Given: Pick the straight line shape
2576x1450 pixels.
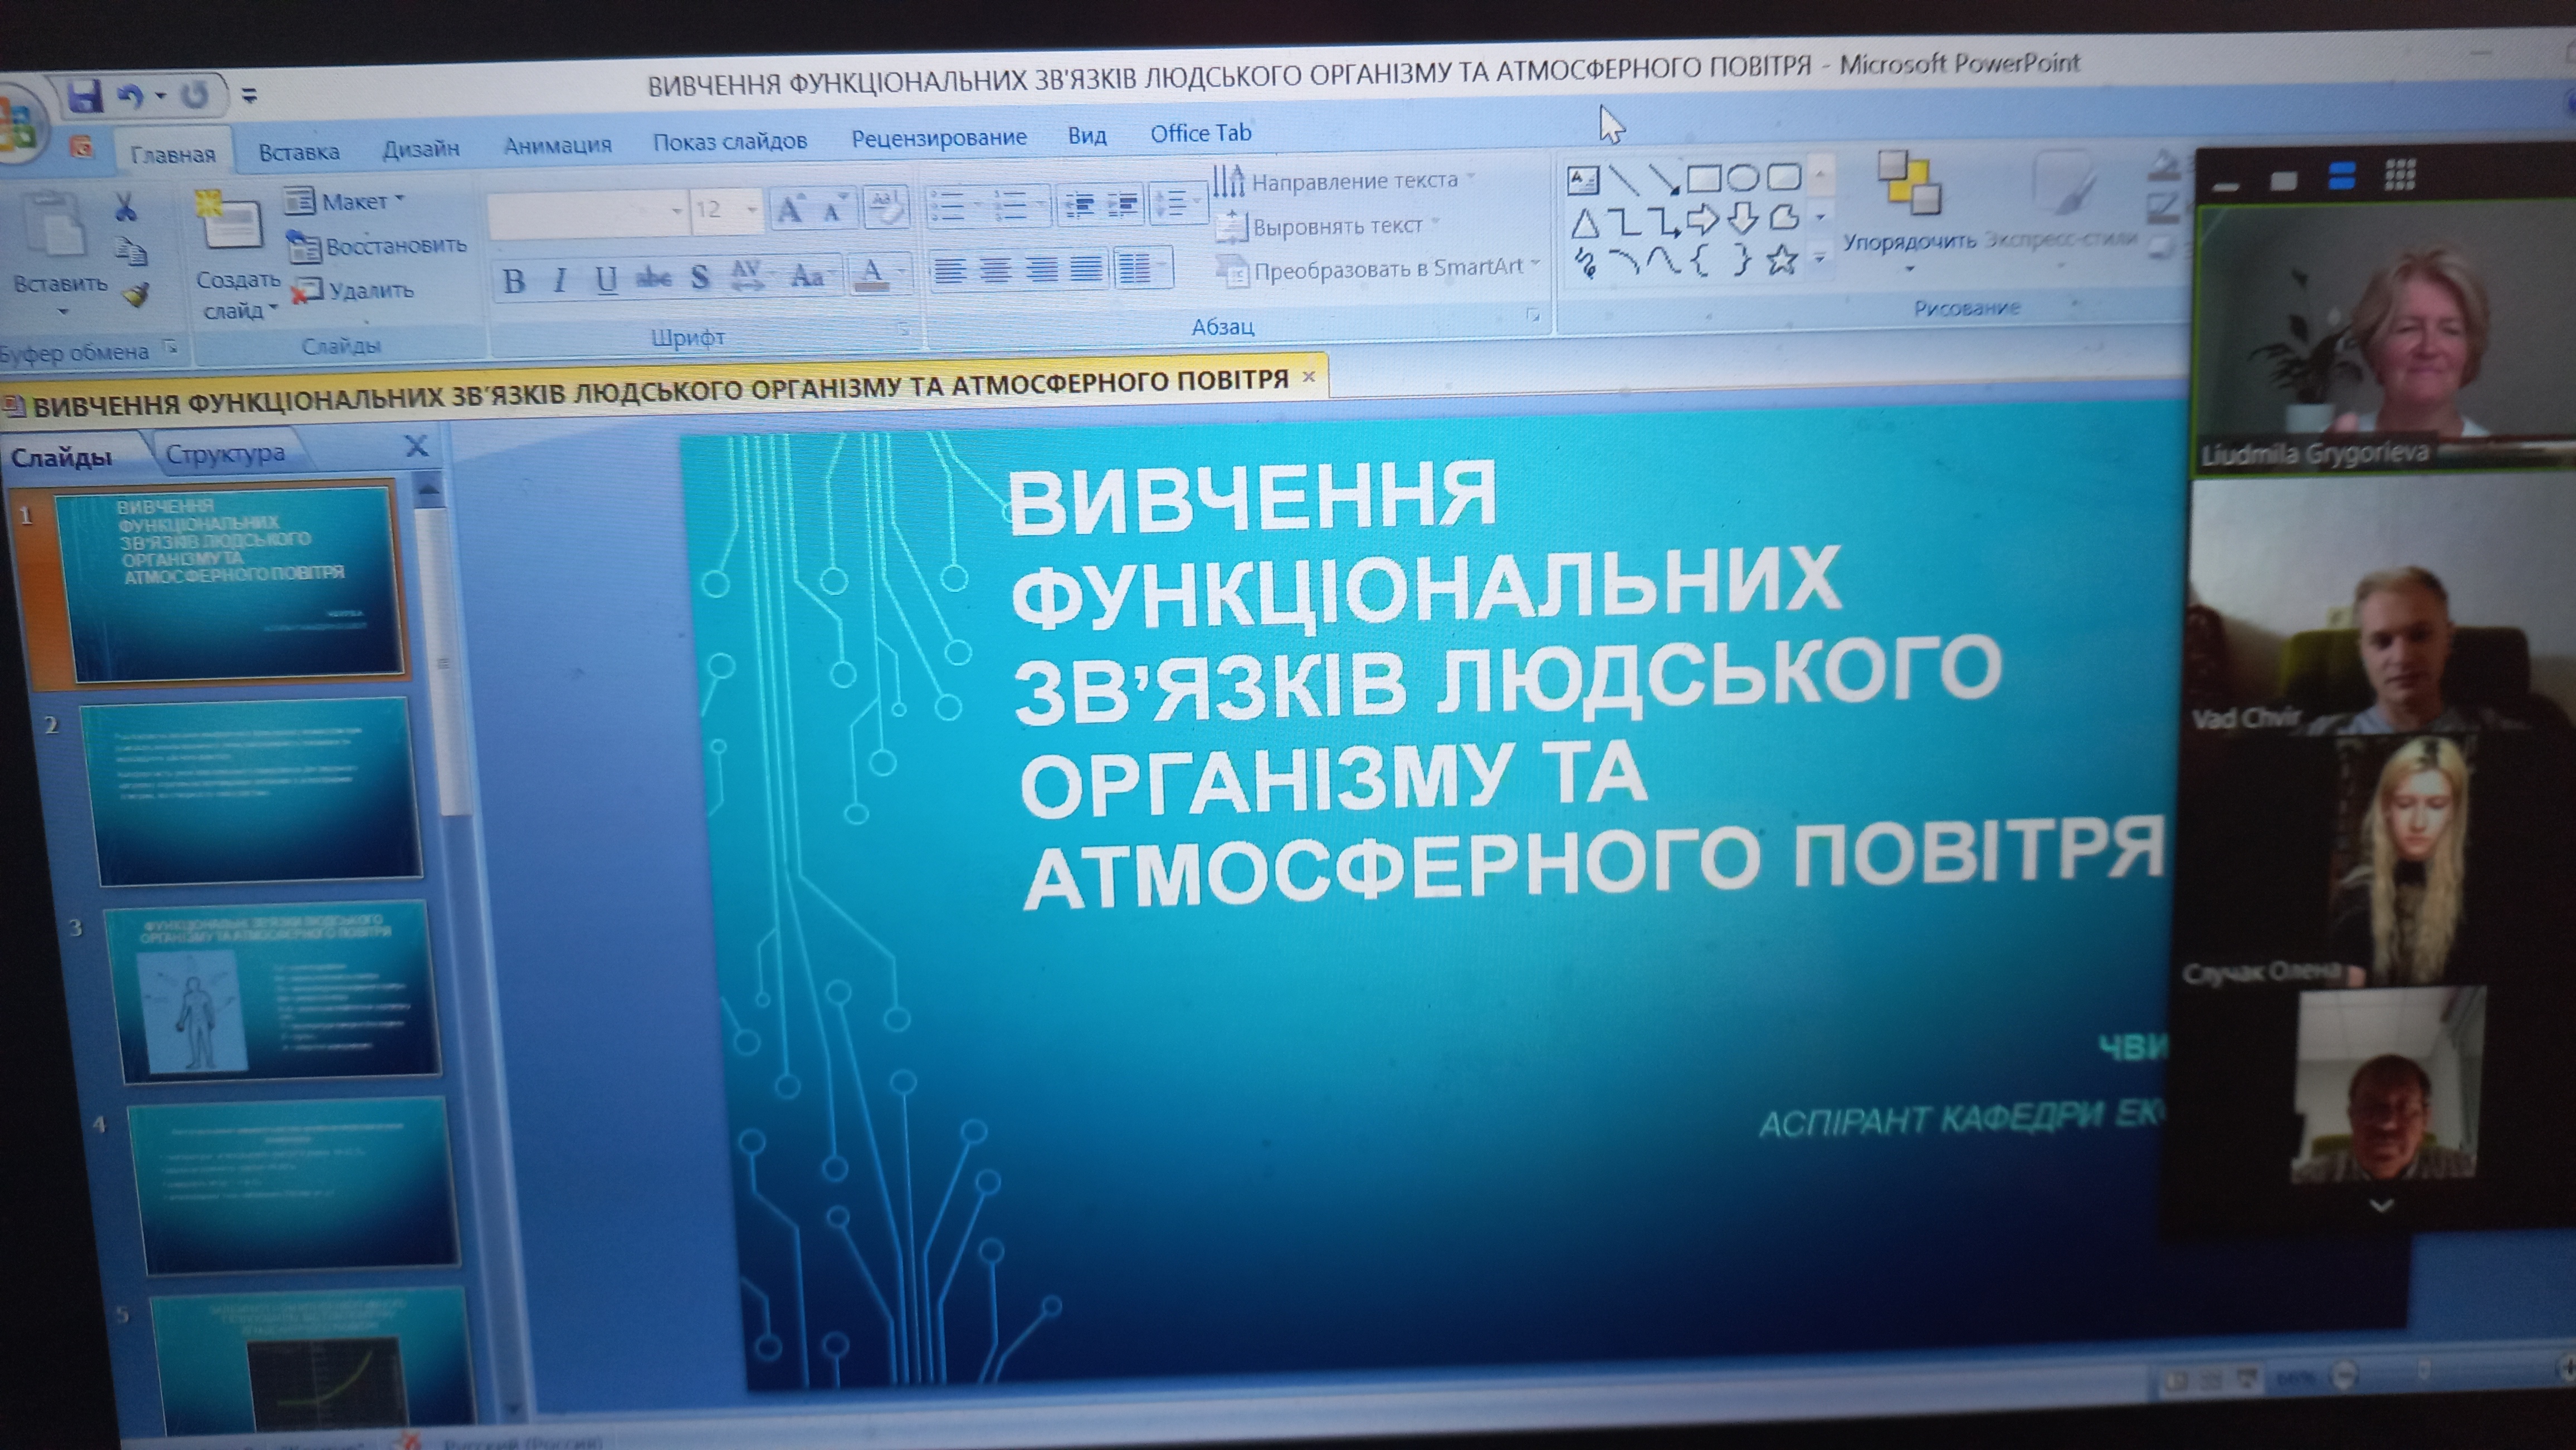Looking at the screenshot, I should click(1624, 180).
